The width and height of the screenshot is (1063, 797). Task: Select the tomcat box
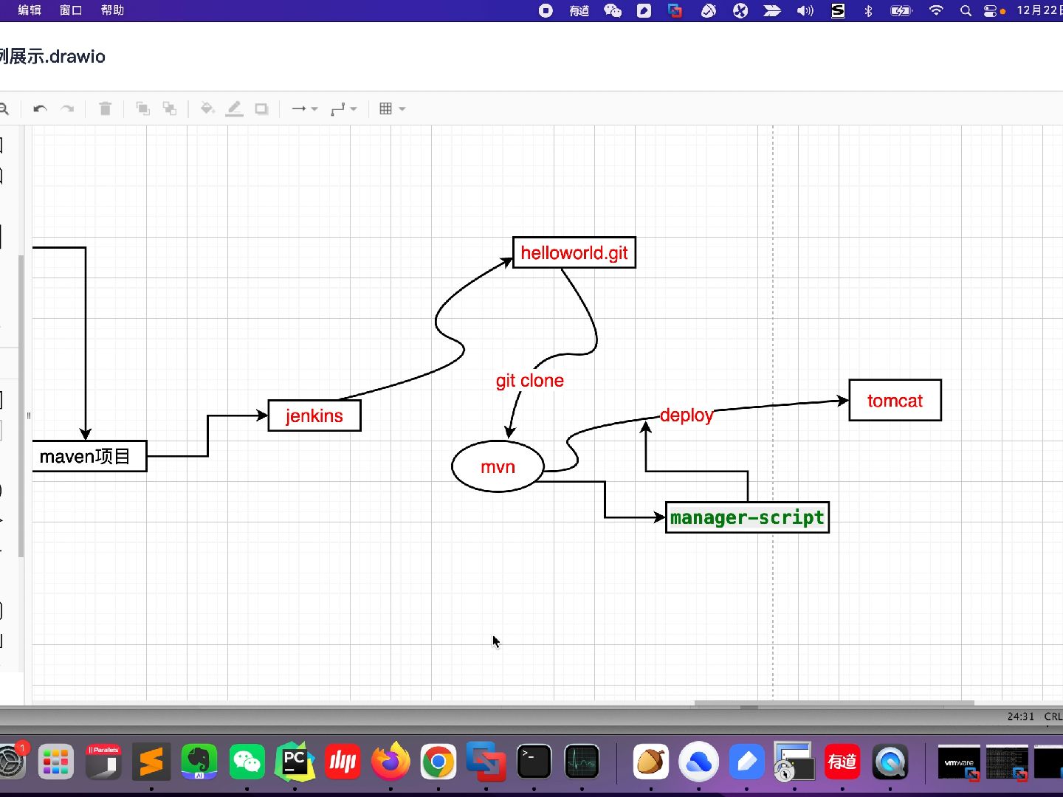(895, 400)
